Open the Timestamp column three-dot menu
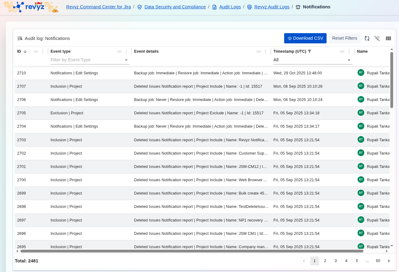This screenshot has height=272, width=399. [349, 52]
